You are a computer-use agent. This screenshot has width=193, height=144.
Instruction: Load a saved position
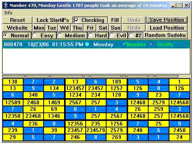[x=167, y=28]
